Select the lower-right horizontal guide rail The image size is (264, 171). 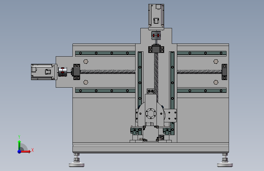tap(202, 91)
